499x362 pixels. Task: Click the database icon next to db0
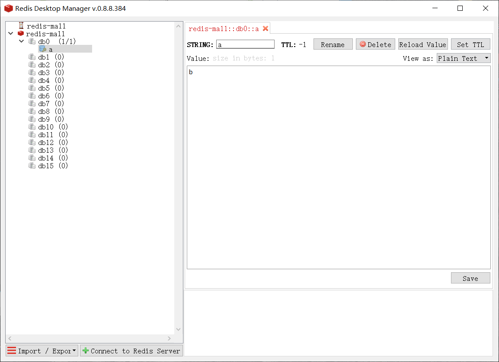point(32,41)
